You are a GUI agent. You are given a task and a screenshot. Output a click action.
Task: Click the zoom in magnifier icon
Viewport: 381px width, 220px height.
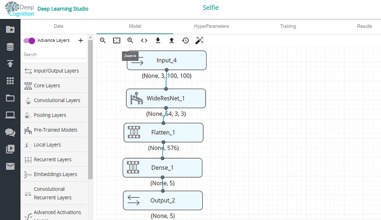click(130, 40)
